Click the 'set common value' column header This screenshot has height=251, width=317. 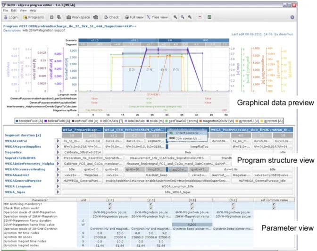[274, 200]
